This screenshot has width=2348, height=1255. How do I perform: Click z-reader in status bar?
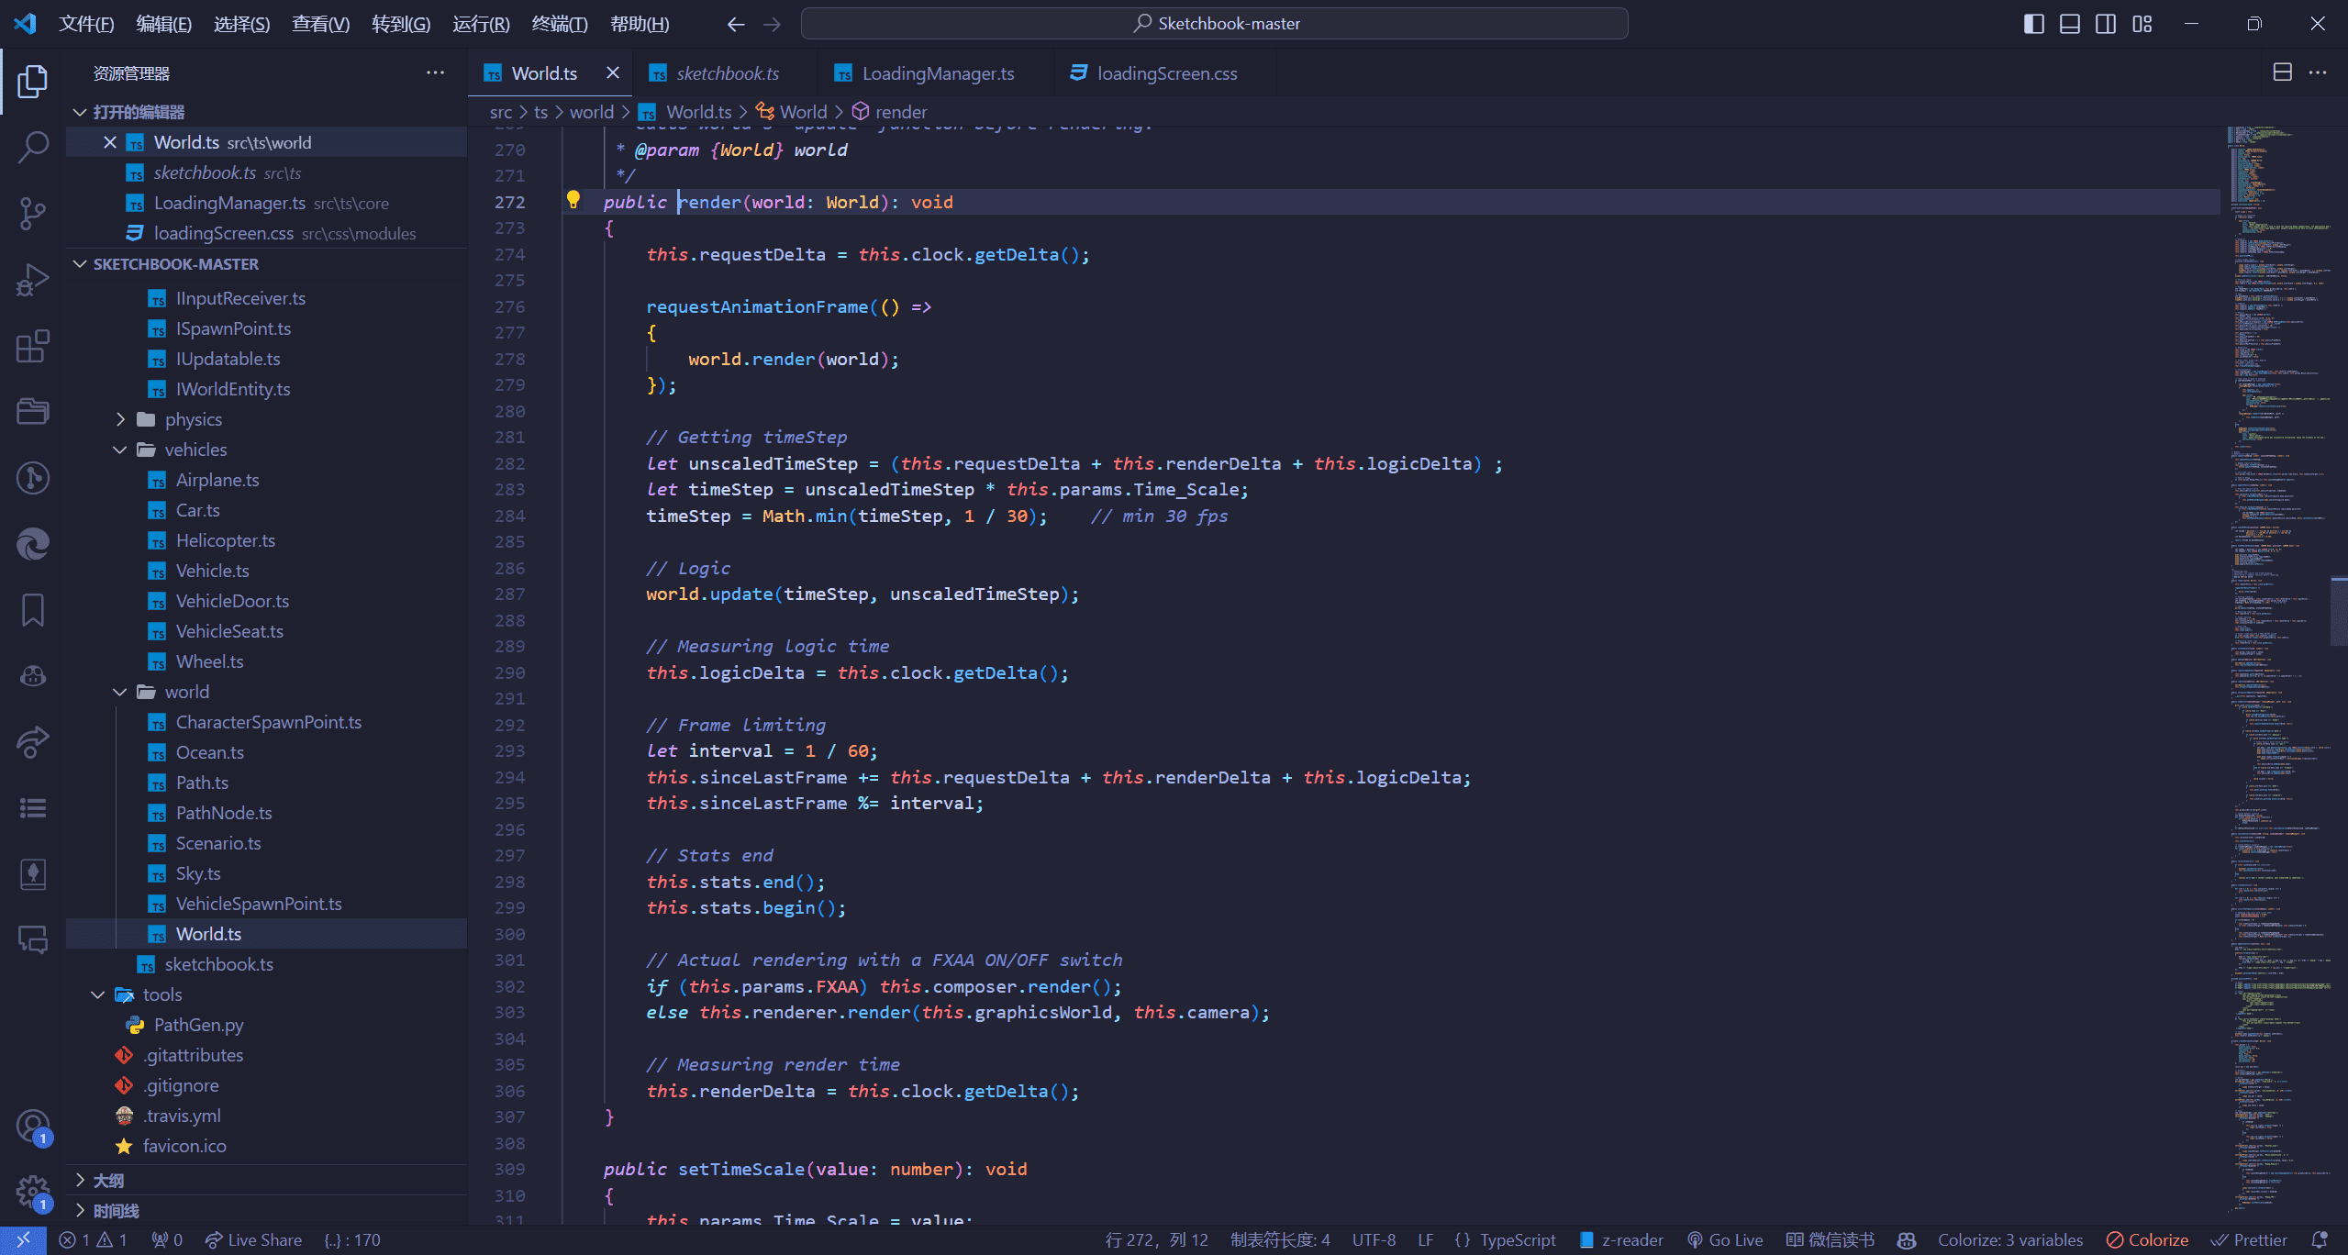1621,1240
